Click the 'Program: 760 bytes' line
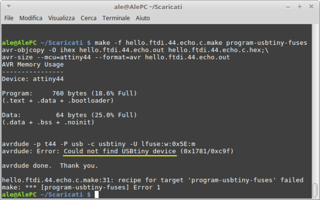This screenshot has width=320, height=200. [x=69, y=93]
